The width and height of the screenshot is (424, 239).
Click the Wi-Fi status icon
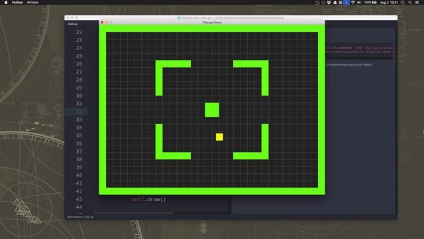[x=353, y=3]
